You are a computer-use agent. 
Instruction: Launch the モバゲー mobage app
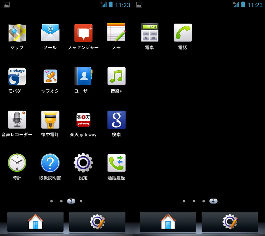click(17, 76)
